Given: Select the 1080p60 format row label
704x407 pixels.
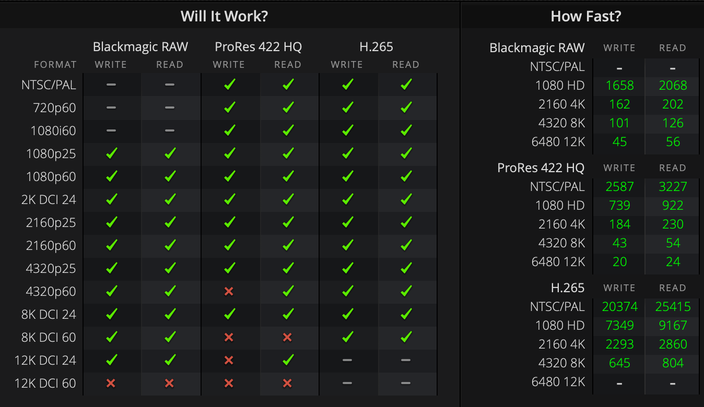Looking at the screenshot, I should (x=51, y=176).
